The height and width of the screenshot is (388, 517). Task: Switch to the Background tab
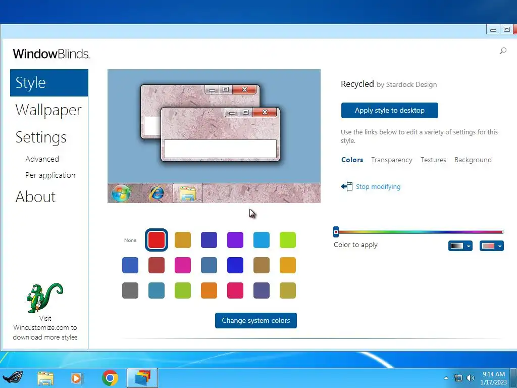(473, 160)
